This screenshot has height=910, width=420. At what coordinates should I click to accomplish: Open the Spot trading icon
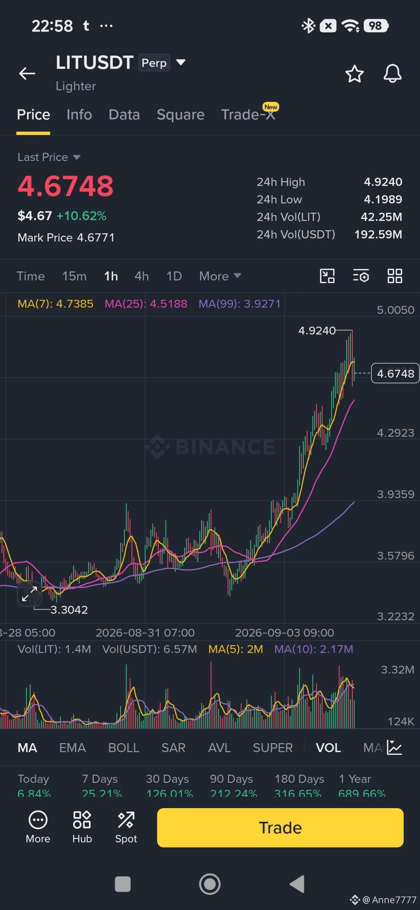pyautogui.click(x=126, y=827)
